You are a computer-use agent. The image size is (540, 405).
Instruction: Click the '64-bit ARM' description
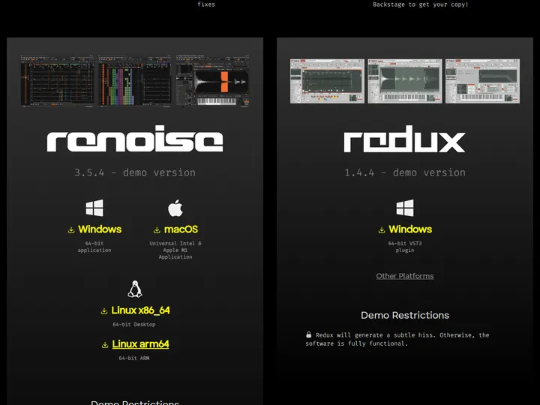tap(134, 358)
